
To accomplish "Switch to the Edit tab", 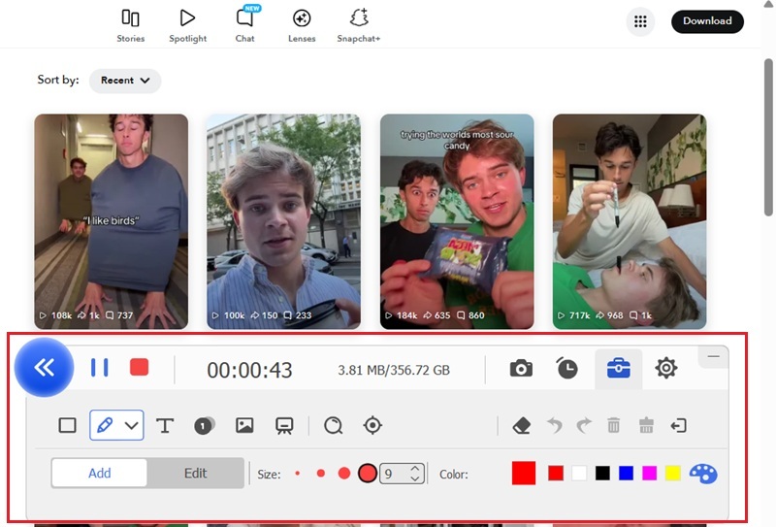I will click(196, 473).
